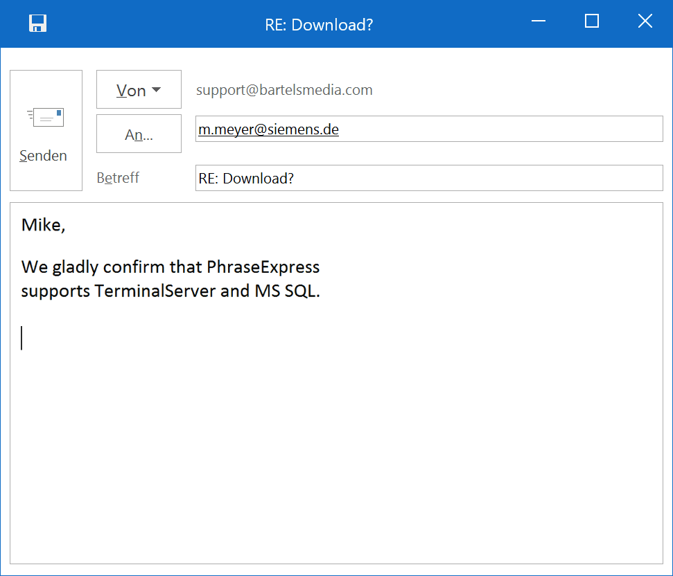Screen dimensions: 673x576
Task: Open the An... recipient picker
Action: point(139,134)
